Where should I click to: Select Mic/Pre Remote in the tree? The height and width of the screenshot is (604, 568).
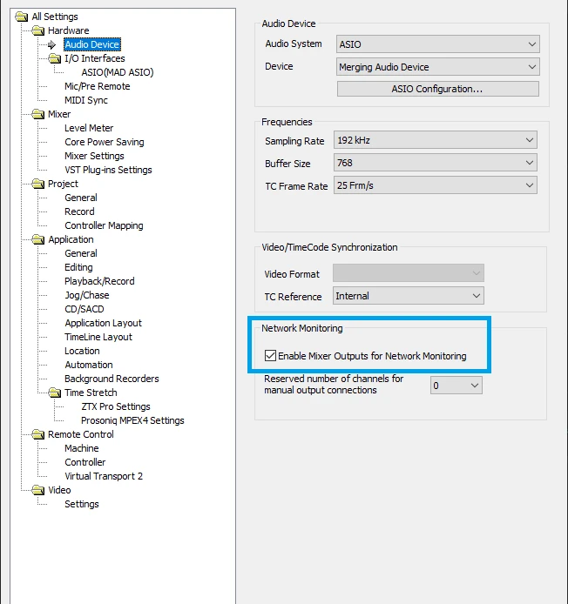click(x=98, y=86)
